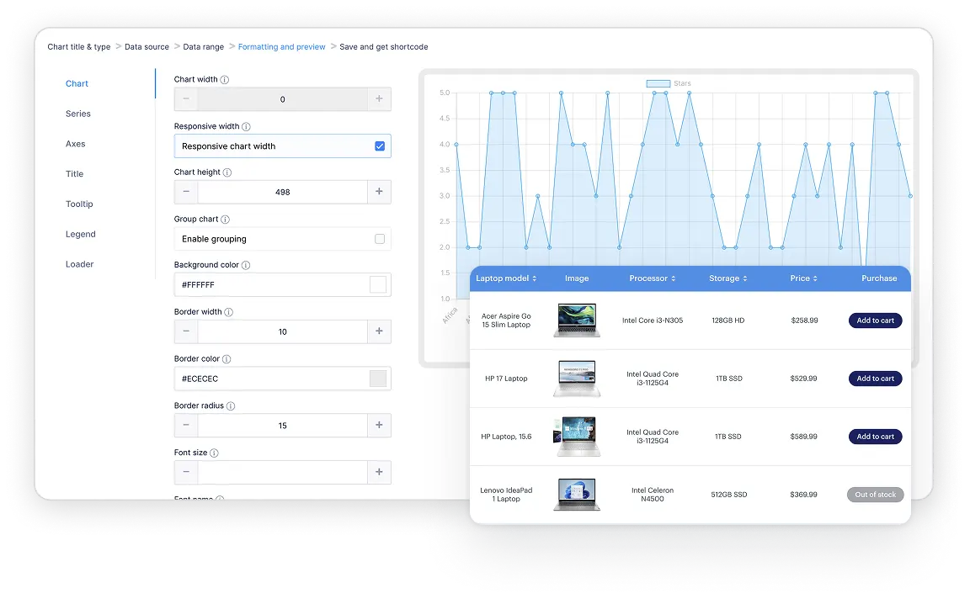This screenshot has width=970, height=604.
Task: Open the Loader settings tab
Action: [80, 265]
